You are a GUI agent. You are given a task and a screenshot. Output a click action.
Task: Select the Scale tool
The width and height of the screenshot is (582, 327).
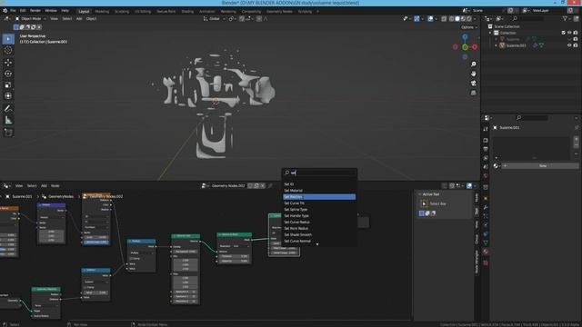(8, 84)
